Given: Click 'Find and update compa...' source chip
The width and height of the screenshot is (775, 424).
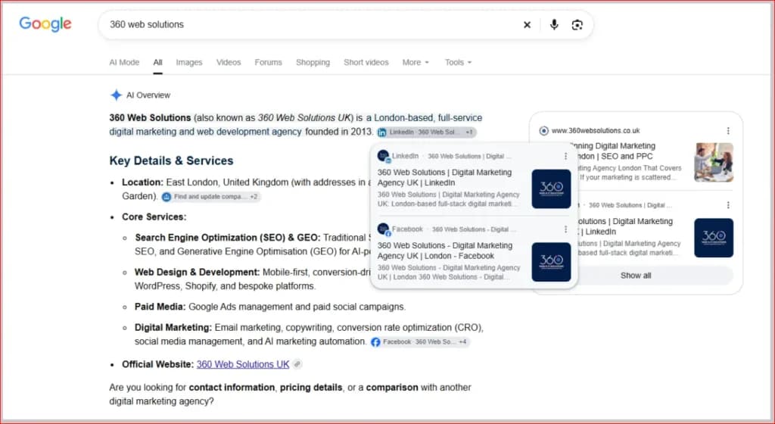Looking at the screenshot, I should coord(210,197).
